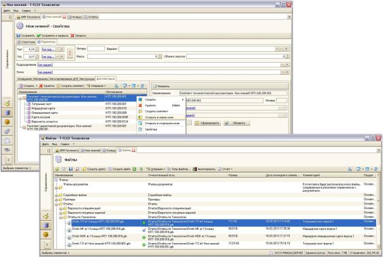Click the green arrows icon before Операции in Файлы
This screenshot has width=383, height=257.
pyautogui.click(x=141, y=169)
